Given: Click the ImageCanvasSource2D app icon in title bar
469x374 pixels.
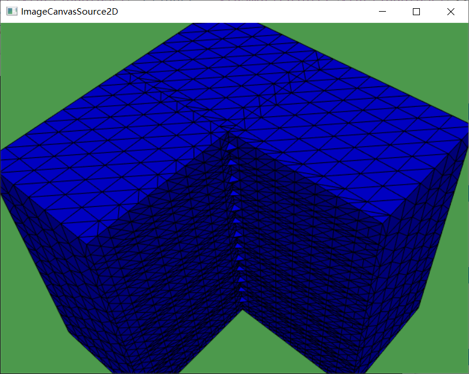Looking at the screenshot, I should coord(11,12).
